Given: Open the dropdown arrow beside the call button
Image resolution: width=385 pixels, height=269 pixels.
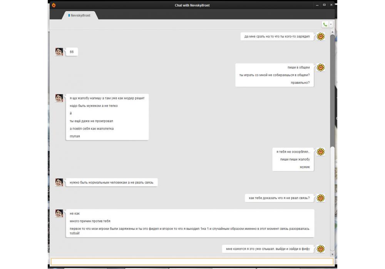Looking at the screenshot, I should click(331, 25).
